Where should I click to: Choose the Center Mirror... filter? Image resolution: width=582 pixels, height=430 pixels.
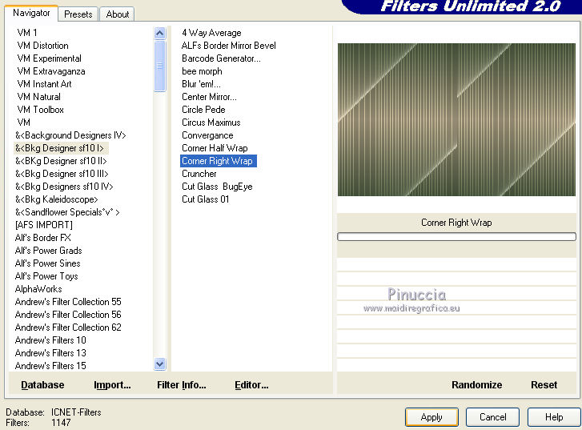coord(209,97)
